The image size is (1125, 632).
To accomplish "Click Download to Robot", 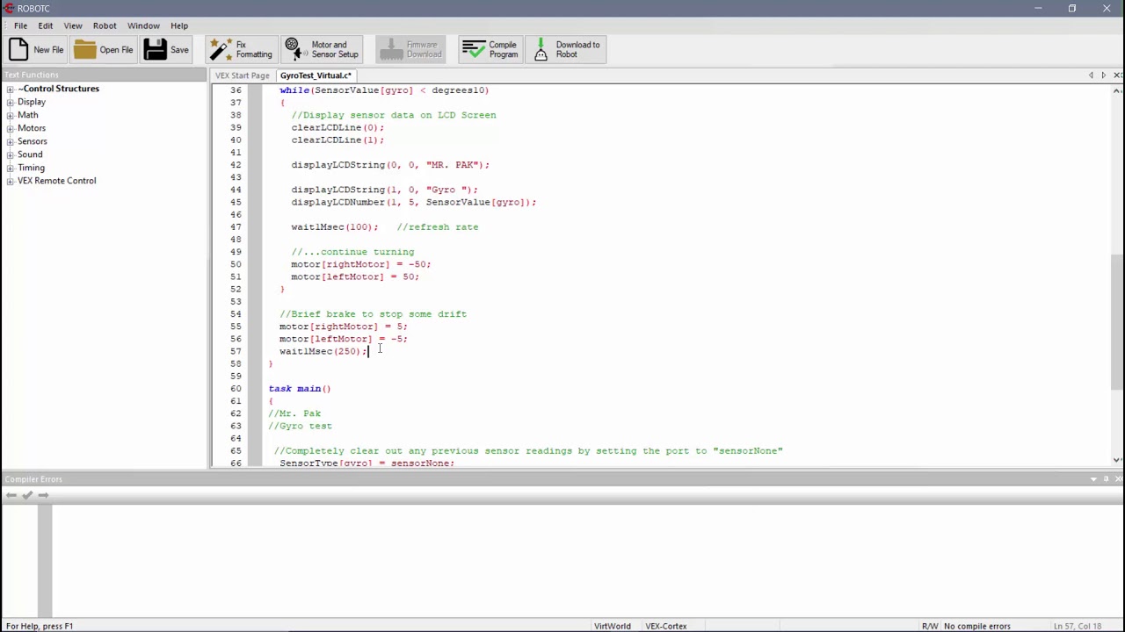I will pyautogui.click(x=566, y=49).
